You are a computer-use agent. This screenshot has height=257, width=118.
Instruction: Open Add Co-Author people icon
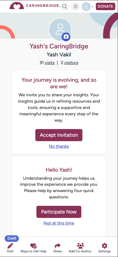(x=80, y=246)
